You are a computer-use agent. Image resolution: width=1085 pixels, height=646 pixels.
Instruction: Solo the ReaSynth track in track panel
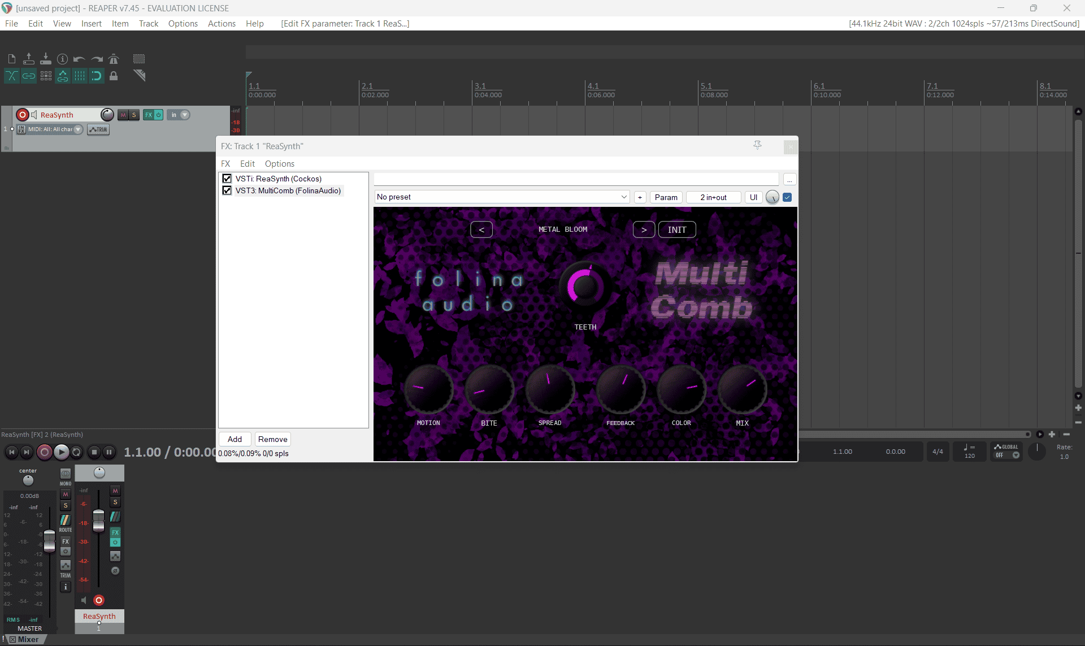pos(134,115)
